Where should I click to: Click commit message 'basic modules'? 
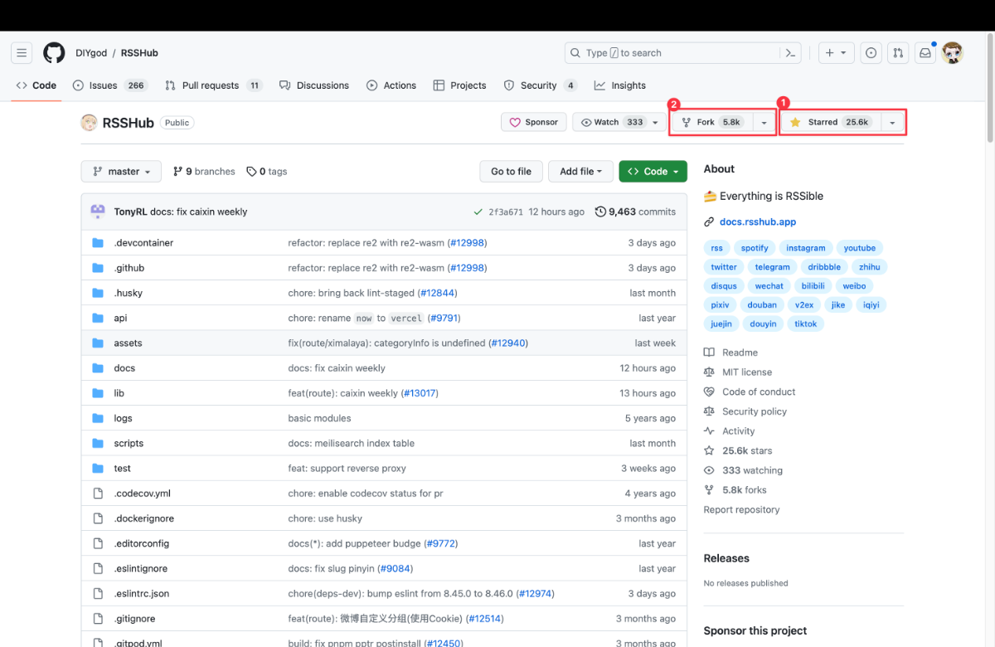[x=319, y=419]
